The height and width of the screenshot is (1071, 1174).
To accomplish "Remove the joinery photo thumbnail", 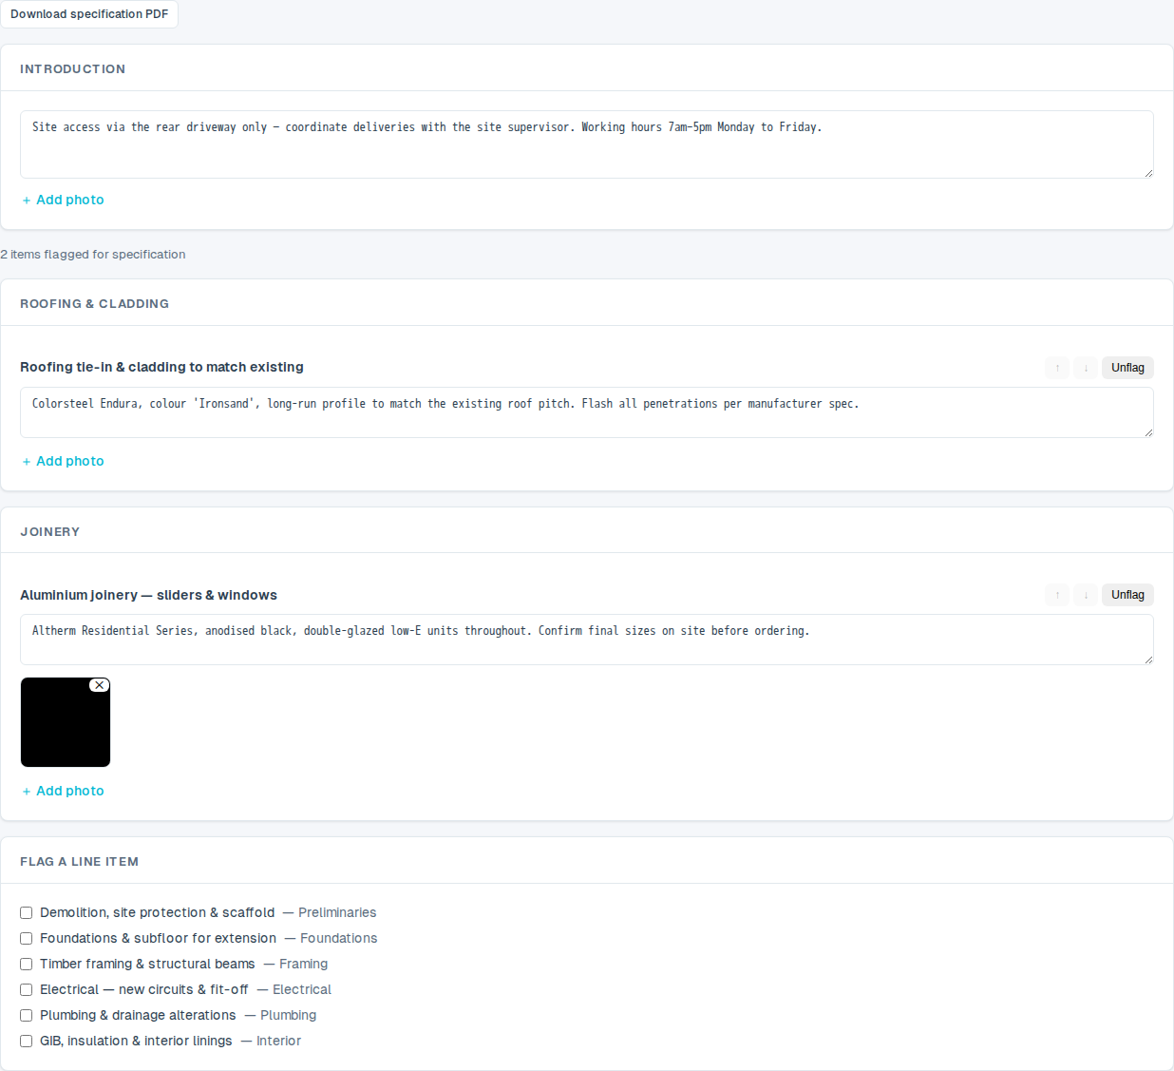I will (x=100, y=685).
